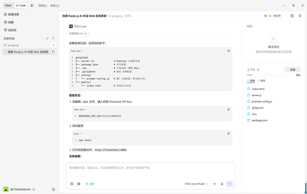Collapse all in the 任务列表 header
This screenshot has height=194, width=307.
[x=47, y=39]
